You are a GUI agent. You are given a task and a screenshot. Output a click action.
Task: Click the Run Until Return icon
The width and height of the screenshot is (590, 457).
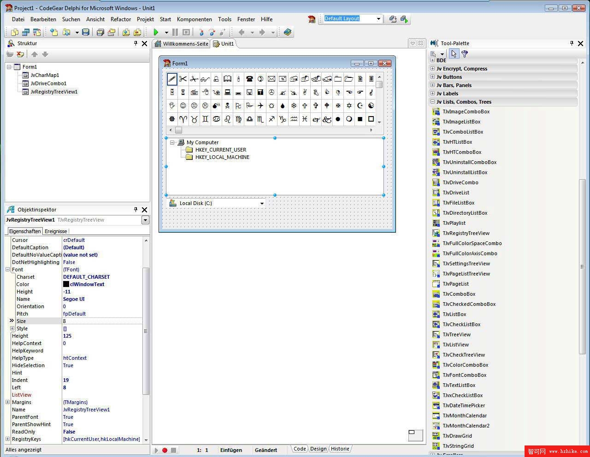click(x=223, y=32)
